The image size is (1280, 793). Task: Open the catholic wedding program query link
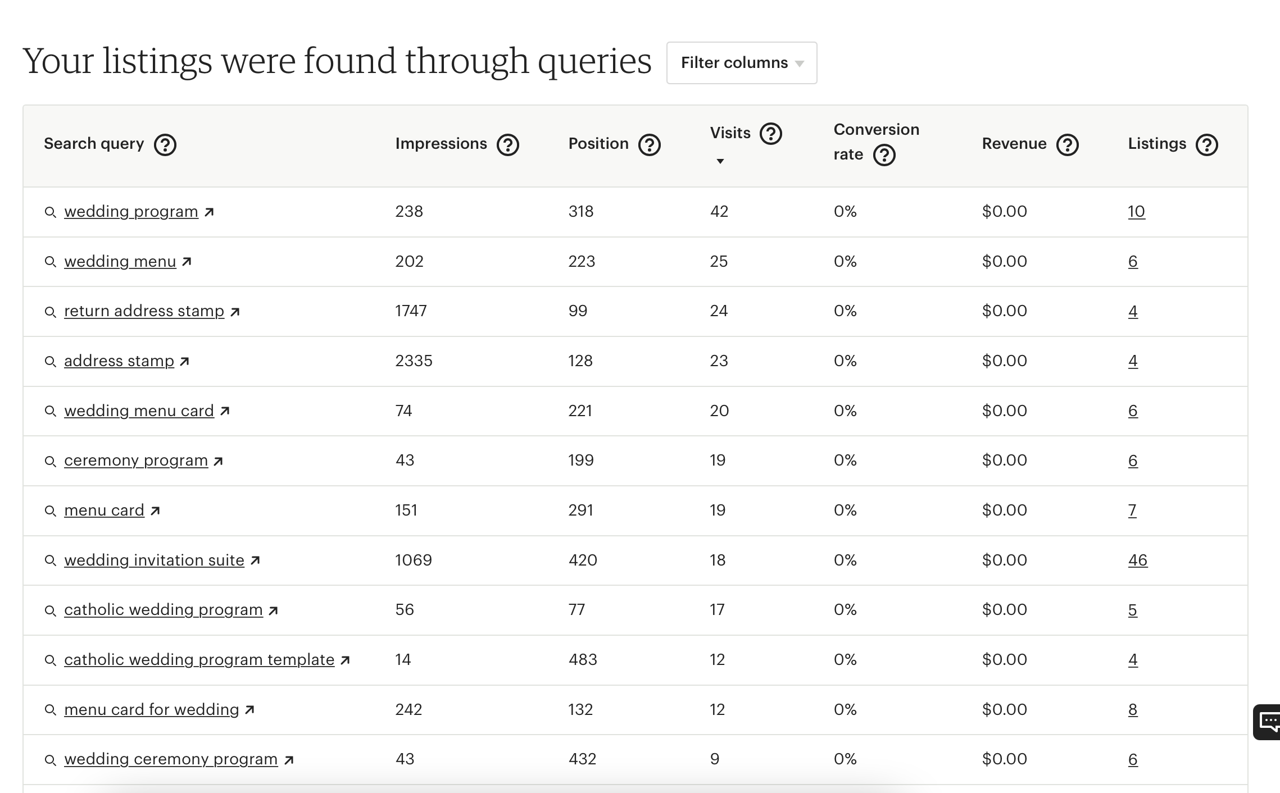click(164, 610)
